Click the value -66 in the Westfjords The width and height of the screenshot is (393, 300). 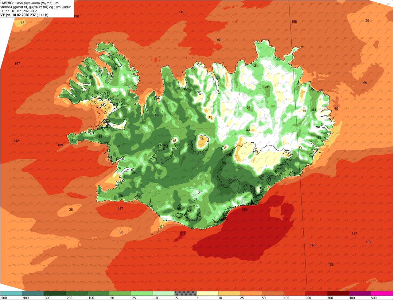click(115, 69)
